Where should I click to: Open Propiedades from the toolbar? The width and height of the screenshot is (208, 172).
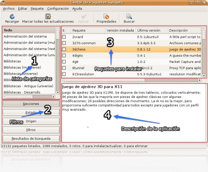106,17
